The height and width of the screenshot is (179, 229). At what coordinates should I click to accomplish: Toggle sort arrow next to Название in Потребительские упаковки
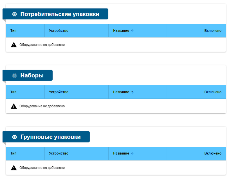pos(132,31)
